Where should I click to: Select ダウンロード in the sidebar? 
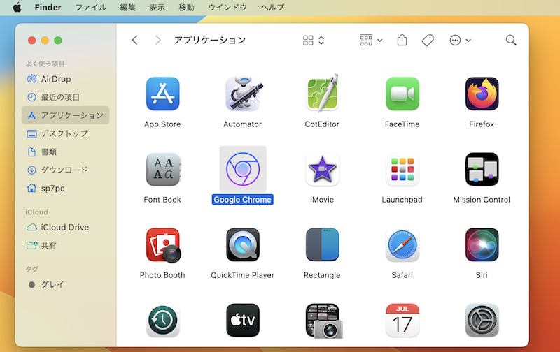(64, 170)
